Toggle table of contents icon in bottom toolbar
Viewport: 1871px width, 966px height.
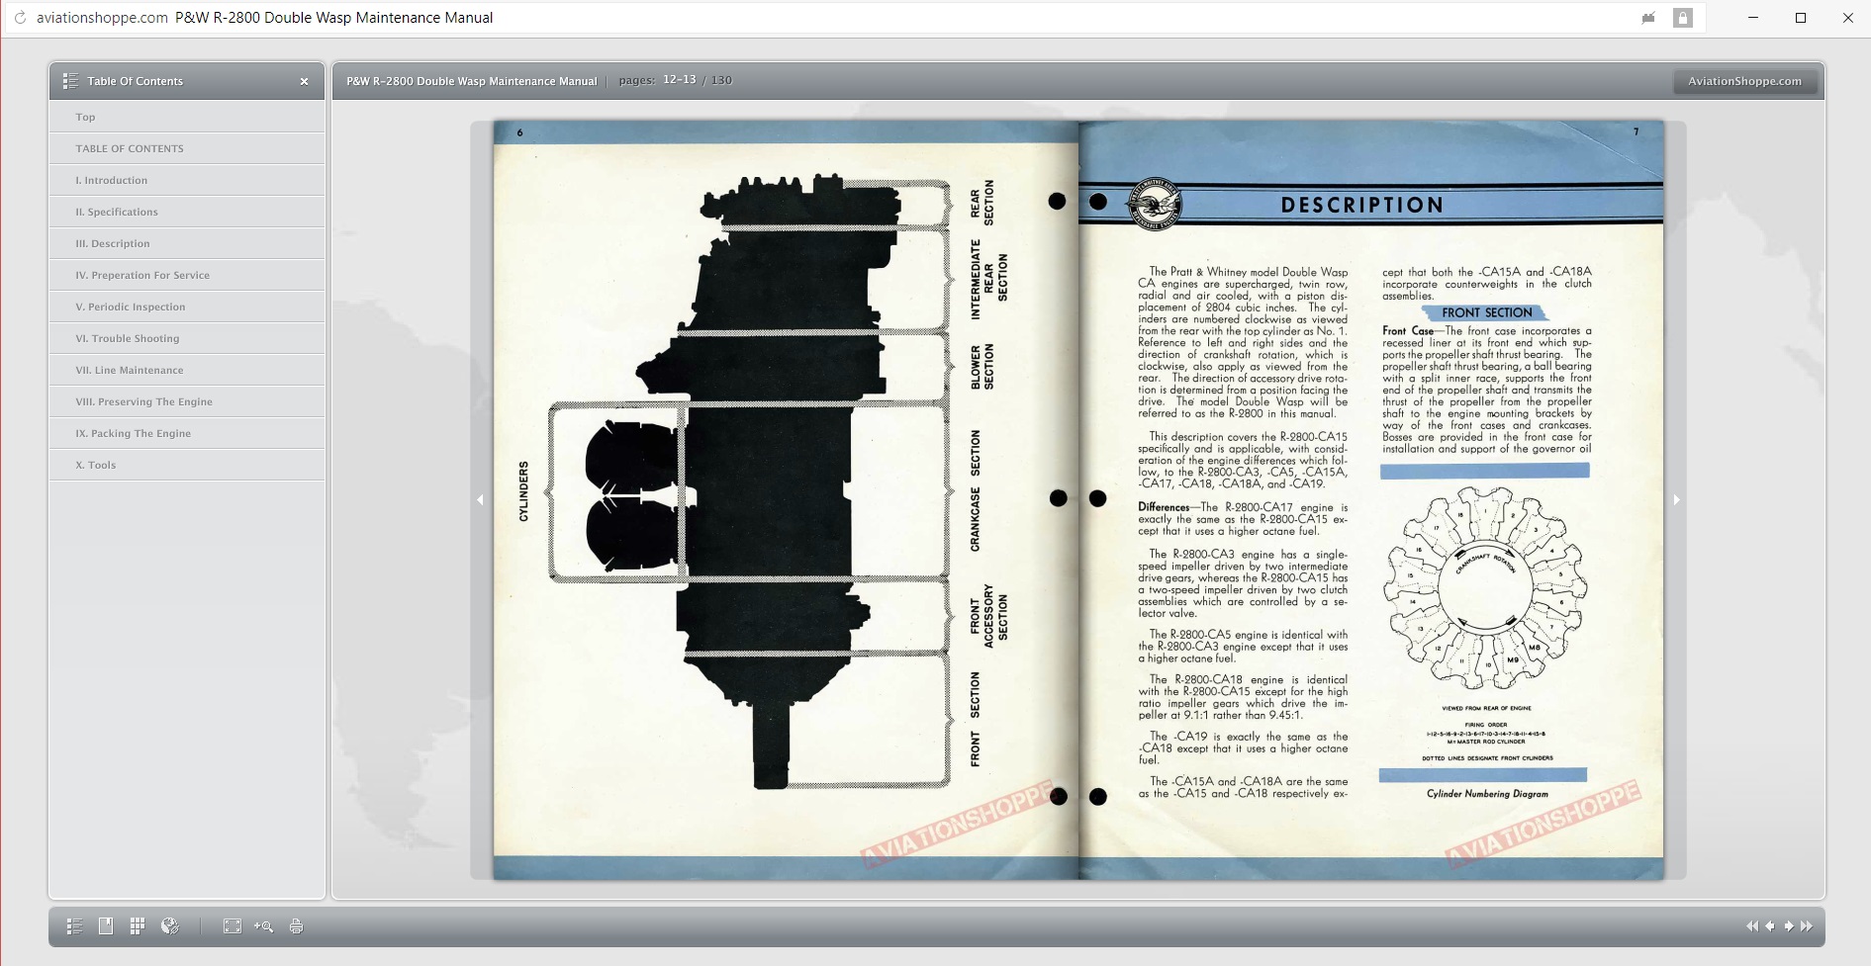click(x=74, y=926)
